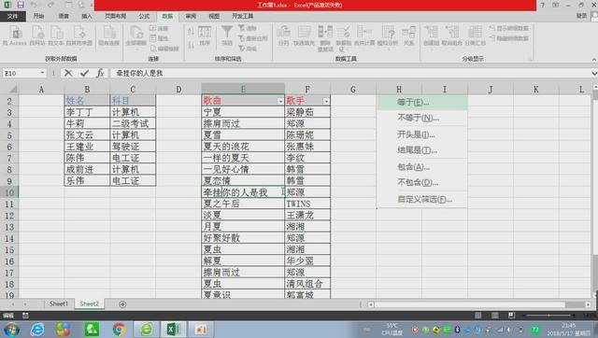Click Hide Detail (隐藏明细数据) button
This screenshot has height=338, width=598.
pos(508,38)
